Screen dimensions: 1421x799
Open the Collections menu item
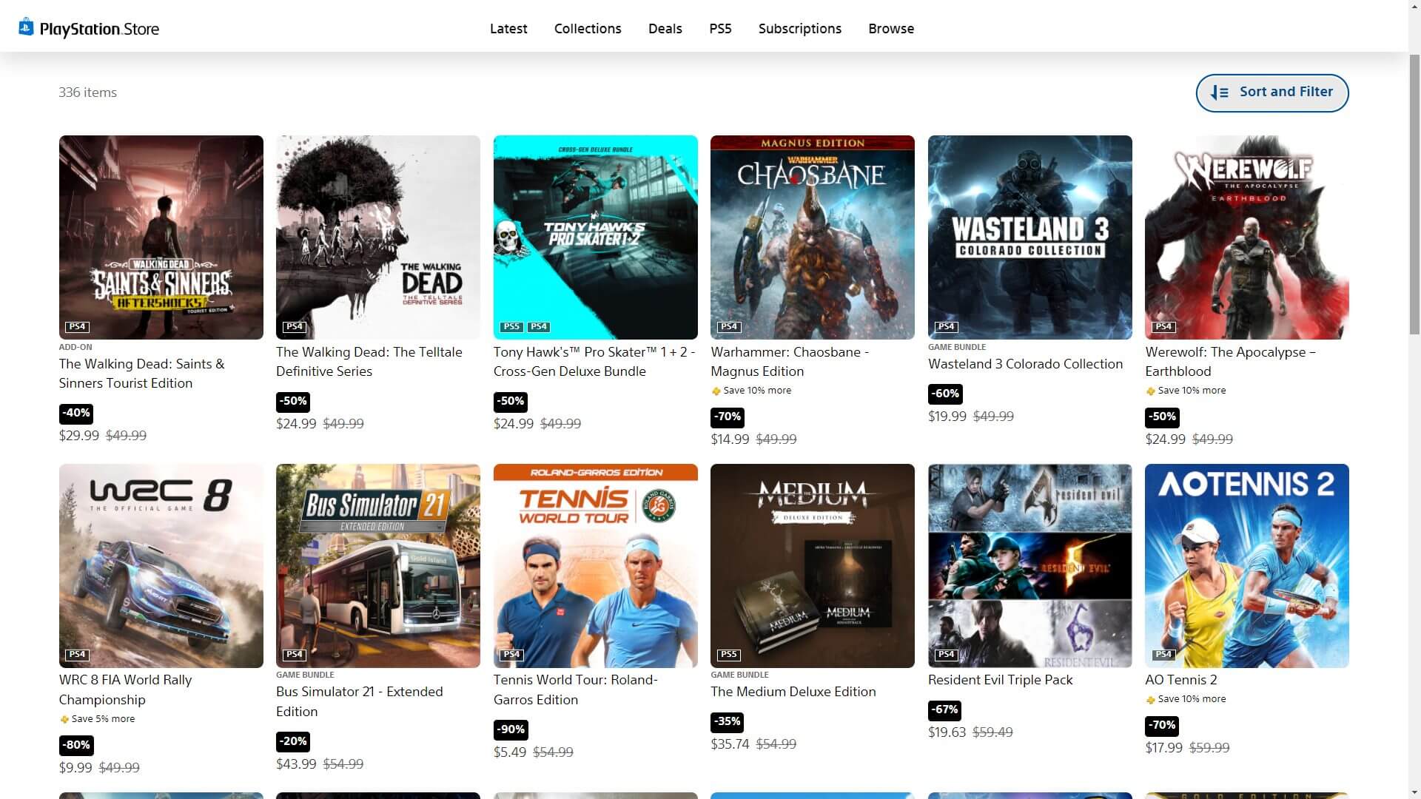588,29
